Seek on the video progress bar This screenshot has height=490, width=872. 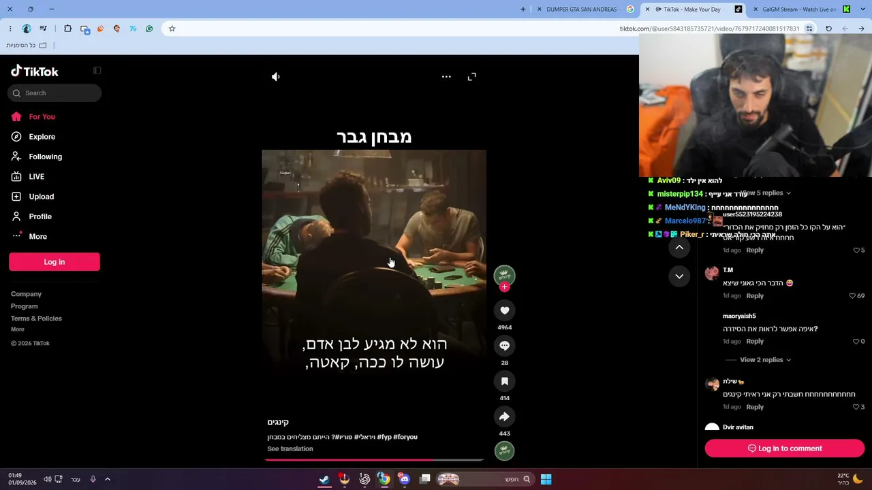374,460
